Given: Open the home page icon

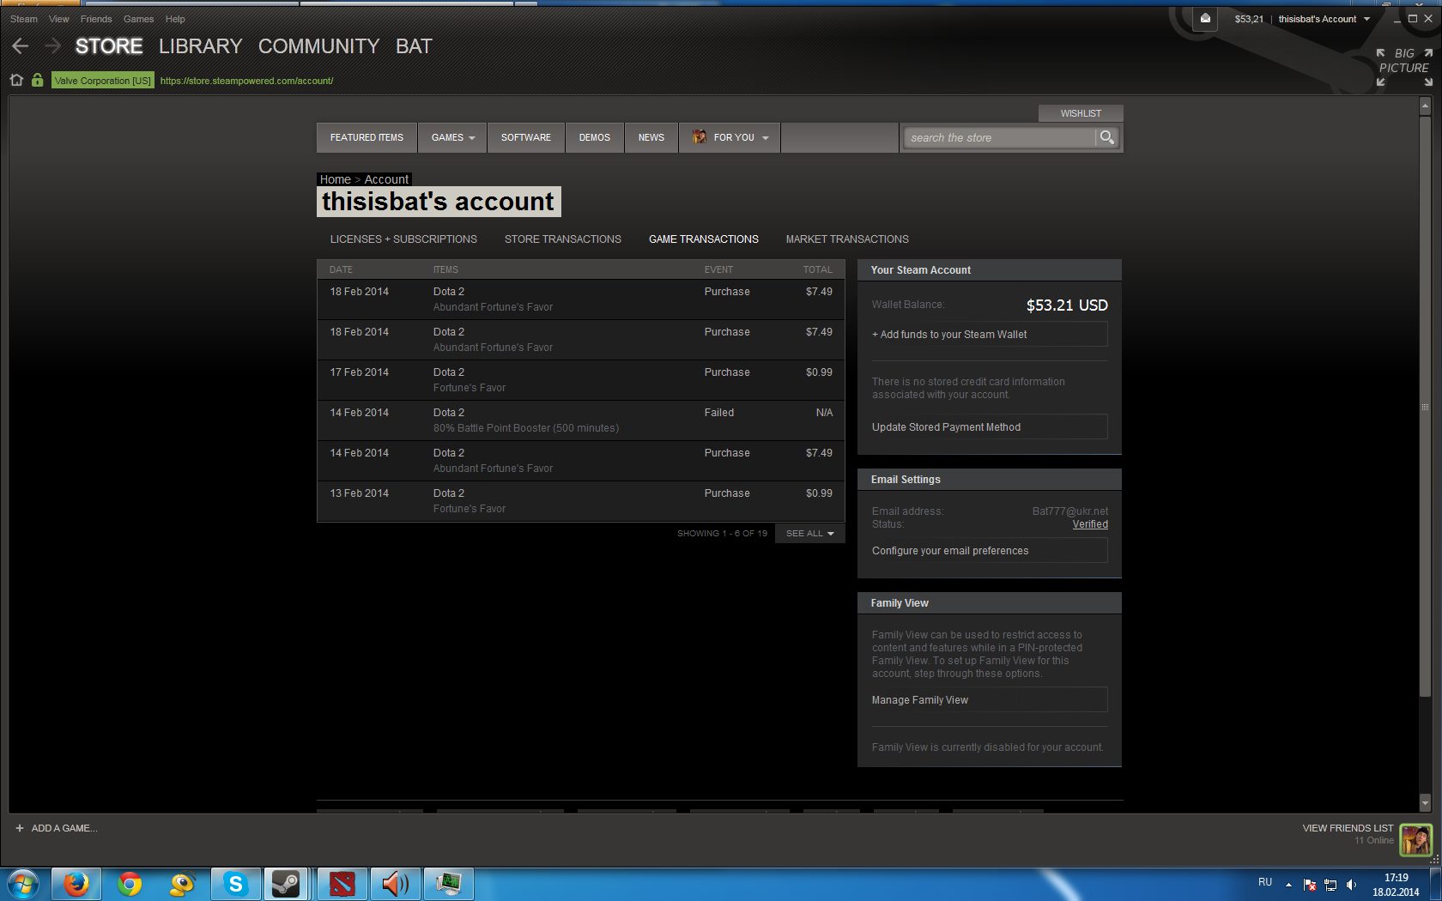Looking at the screenshot, I should (16, 80).
